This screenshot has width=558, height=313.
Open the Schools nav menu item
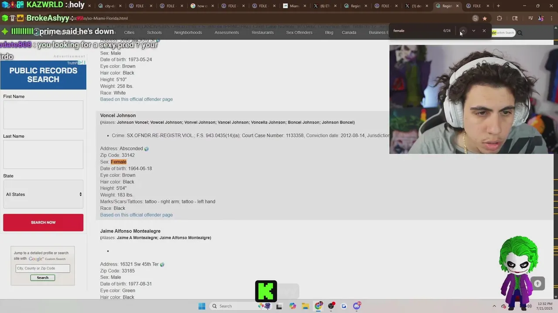(x=154, y=33)
